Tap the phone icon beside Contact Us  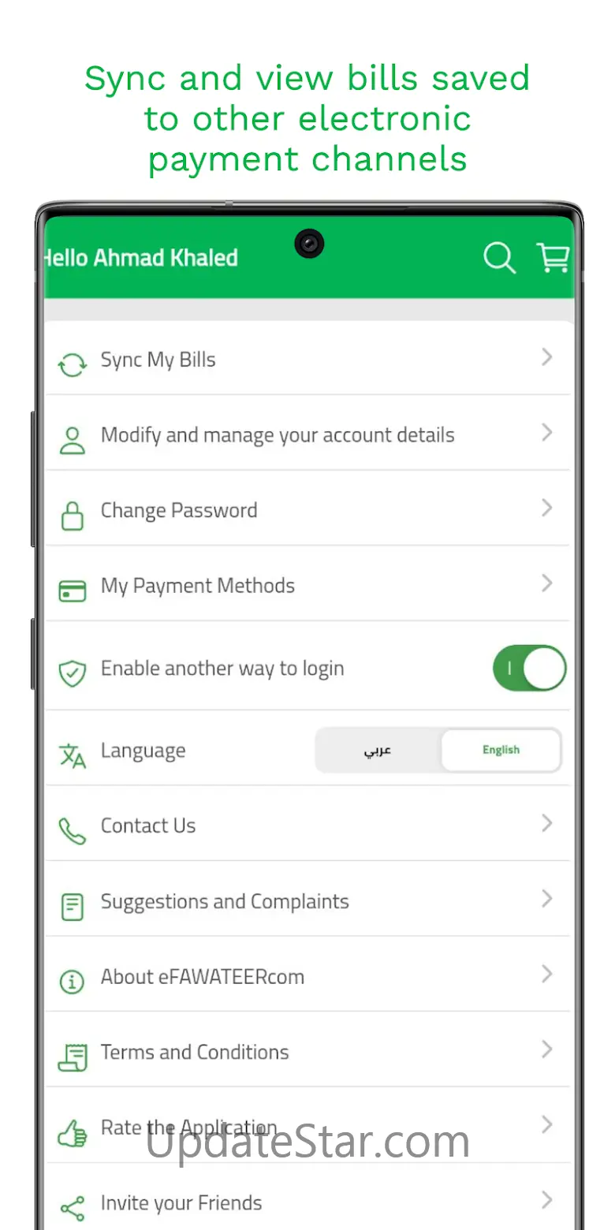pos(73,831)
